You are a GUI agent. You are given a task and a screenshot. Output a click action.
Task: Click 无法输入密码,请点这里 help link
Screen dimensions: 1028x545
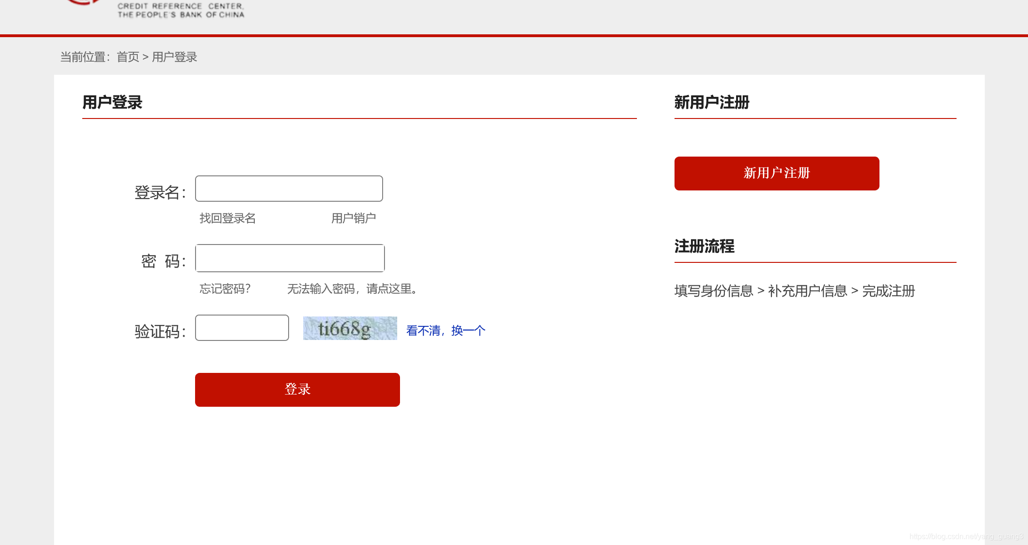click(x=352, y=289)
